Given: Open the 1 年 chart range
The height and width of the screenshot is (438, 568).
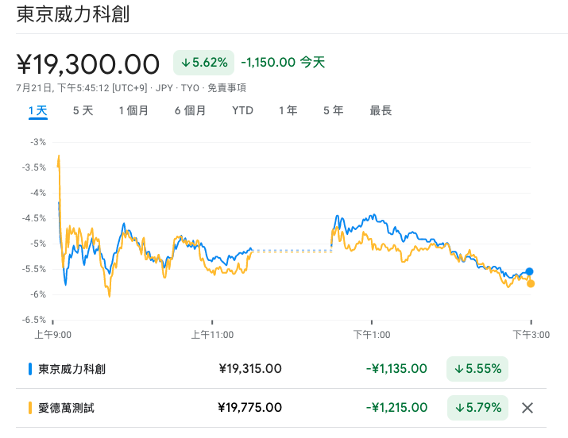Looking at the screenshot, I should click(288, 110).
